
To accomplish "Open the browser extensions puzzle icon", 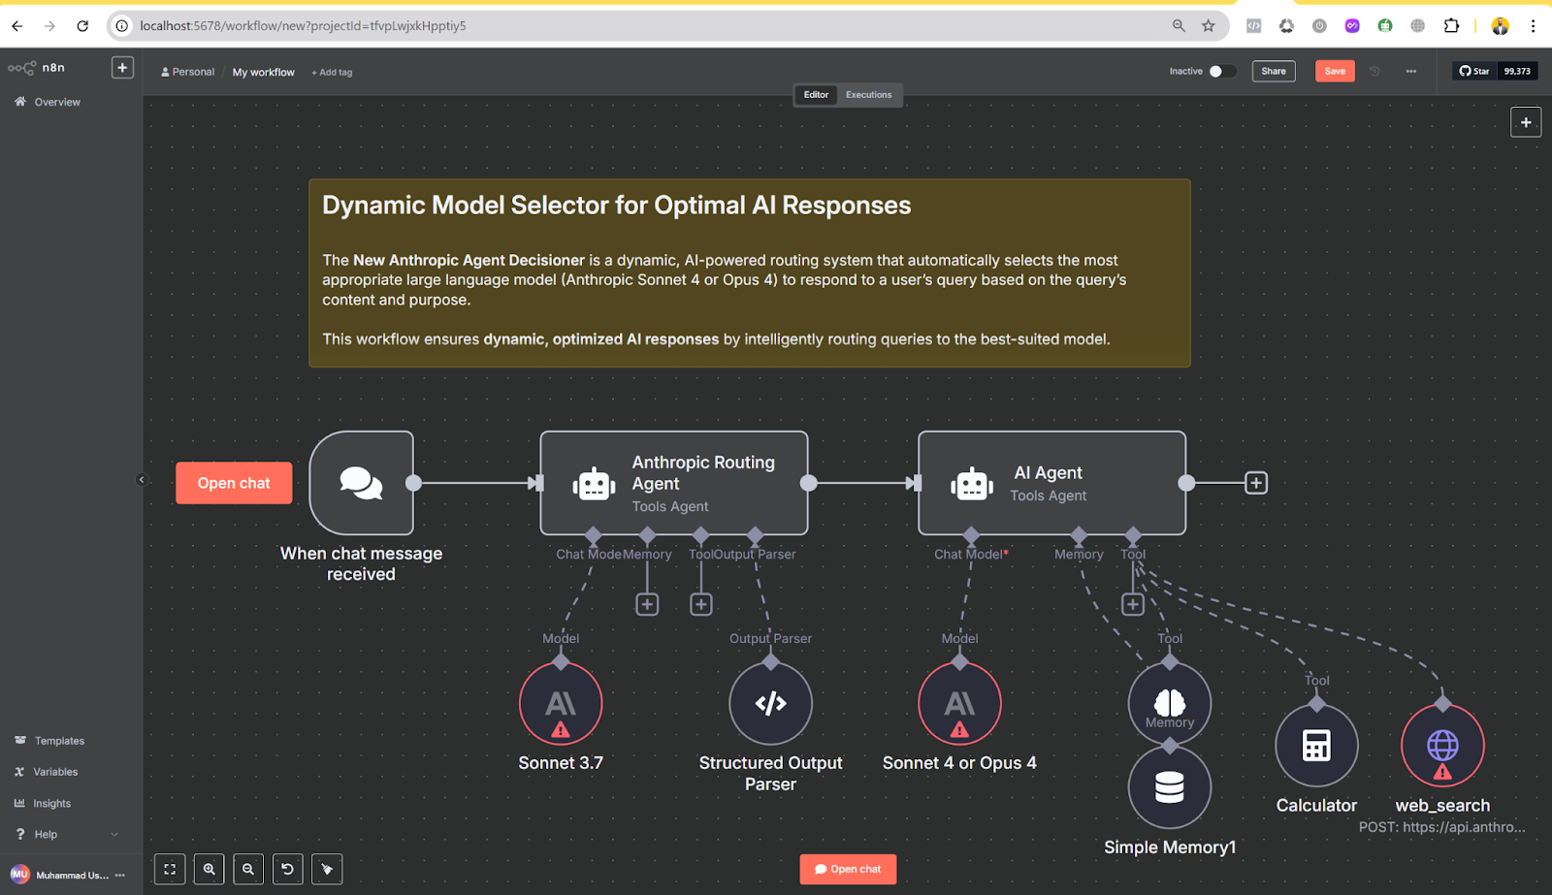I will [1451, 26].
